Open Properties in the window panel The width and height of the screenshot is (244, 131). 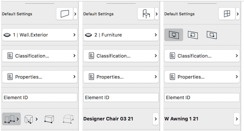click(202, 77)
